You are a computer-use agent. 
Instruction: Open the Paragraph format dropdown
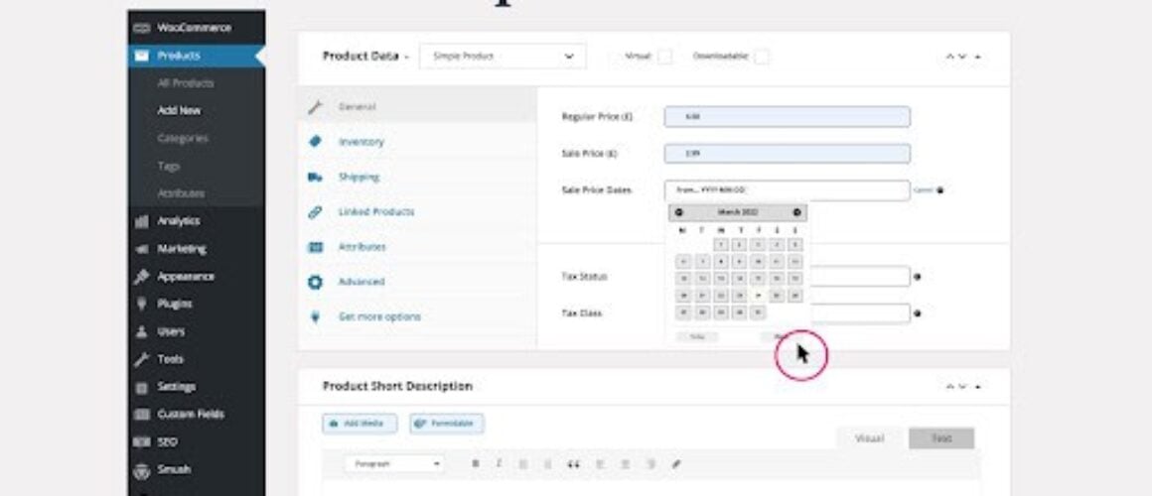pos(394,463)
